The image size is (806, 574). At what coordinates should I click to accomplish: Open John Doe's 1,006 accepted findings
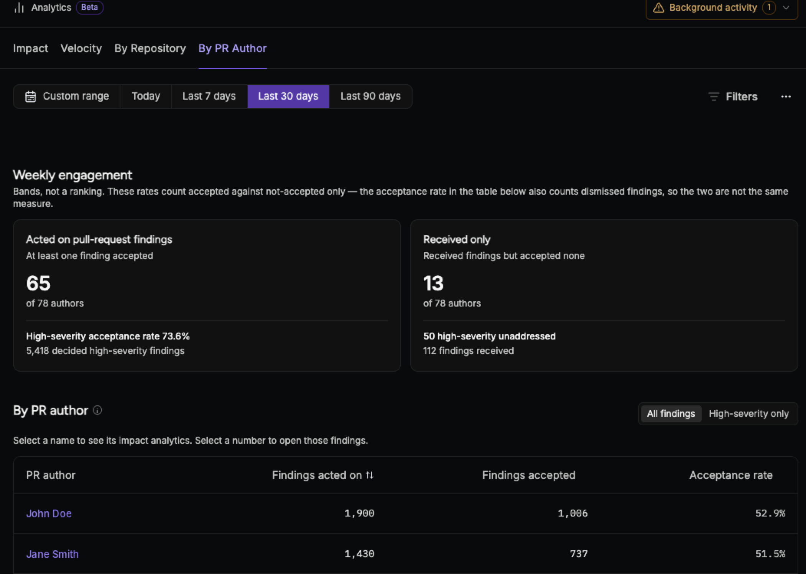(572, 513)
